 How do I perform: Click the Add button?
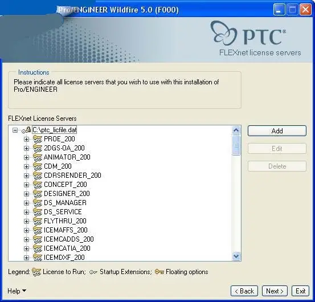pyautogui.click(x=277, y=131)
